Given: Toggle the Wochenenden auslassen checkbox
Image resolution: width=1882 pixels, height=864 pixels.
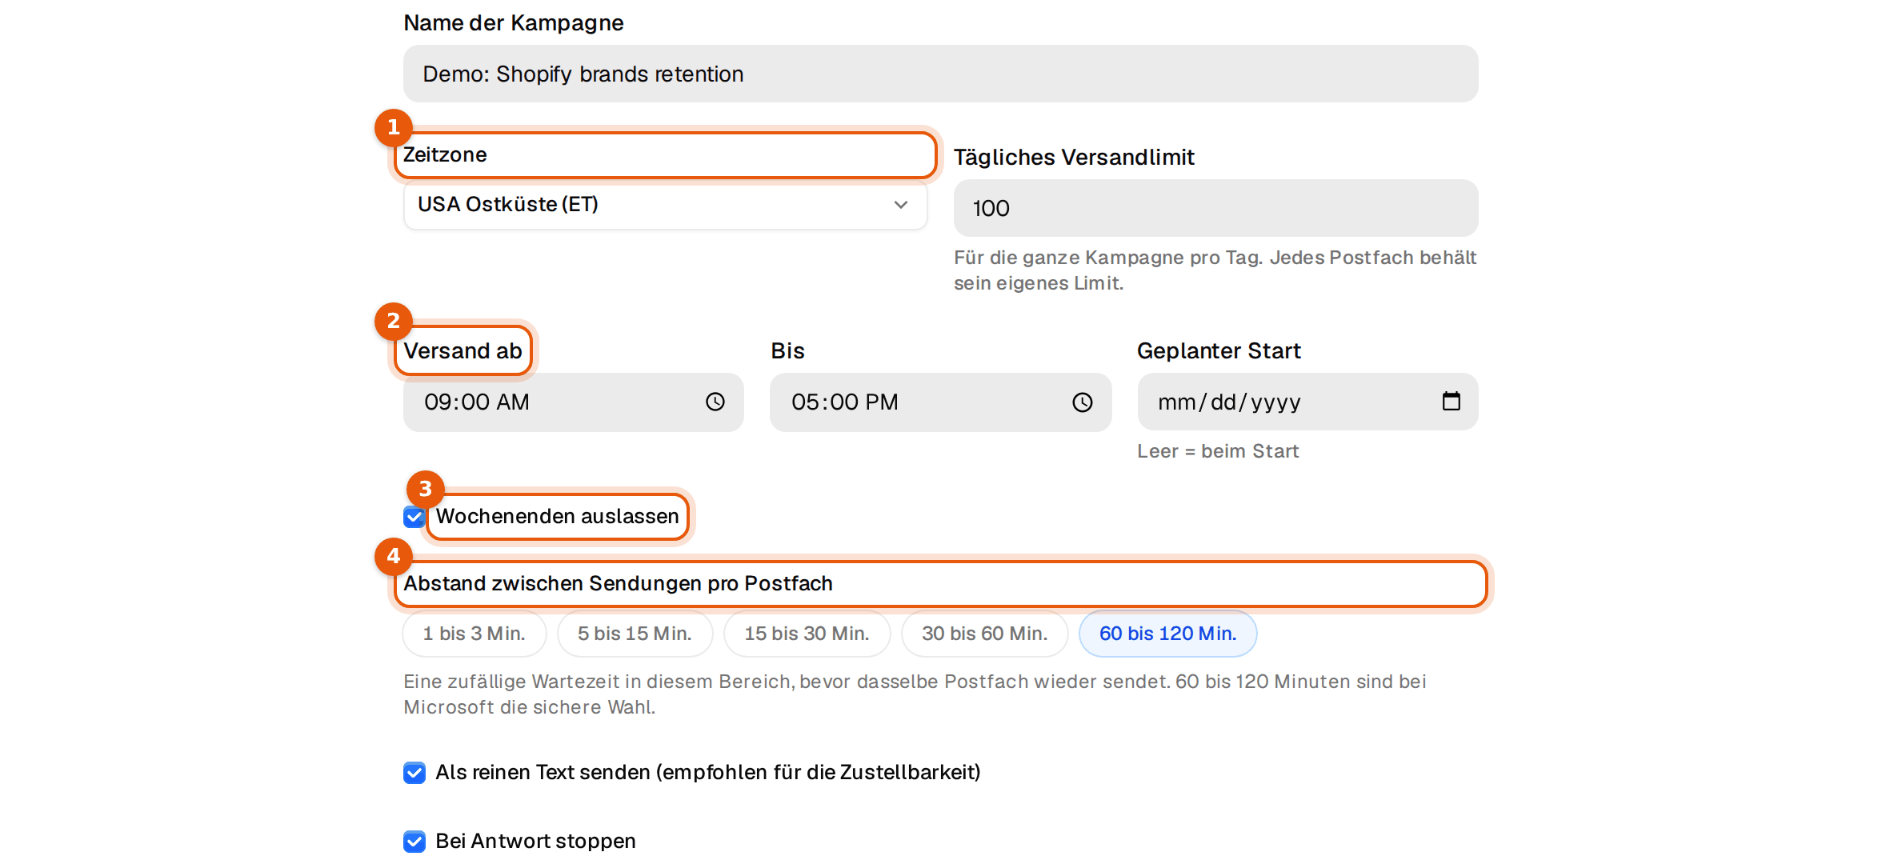Looking at the screenshot, I should (414, 517).
